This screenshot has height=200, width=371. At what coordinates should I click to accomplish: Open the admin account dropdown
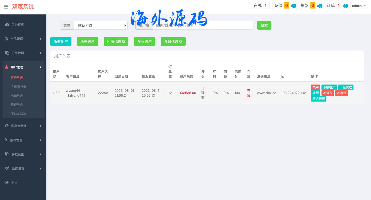359,6
